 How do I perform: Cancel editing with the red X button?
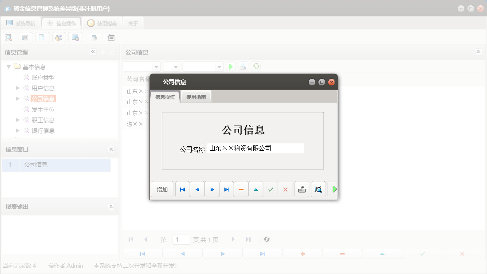(x=285, y=189)
